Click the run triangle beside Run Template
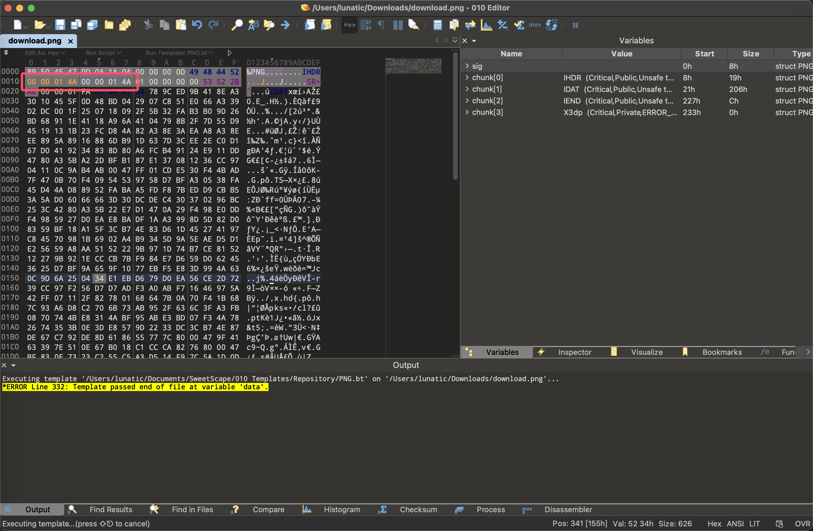This screenshot has height=531, width=813. (229, 53)
